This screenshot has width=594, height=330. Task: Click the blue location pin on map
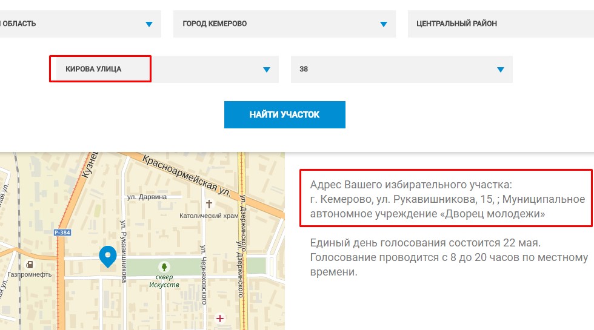pyautogui.click(x=108, y=257)
